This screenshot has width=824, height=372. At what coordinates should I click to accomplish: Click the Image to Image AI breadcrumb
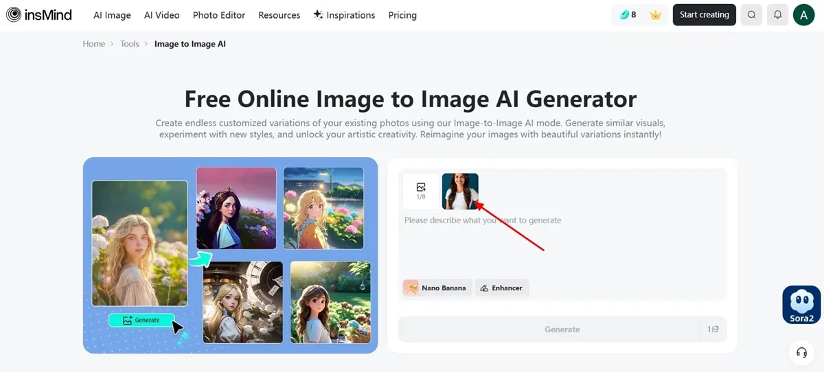[190, 44]
